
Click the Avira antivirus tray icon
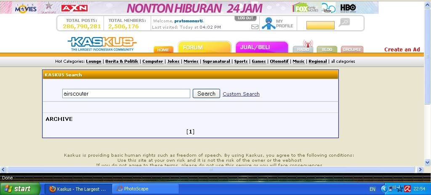(407, 189)
